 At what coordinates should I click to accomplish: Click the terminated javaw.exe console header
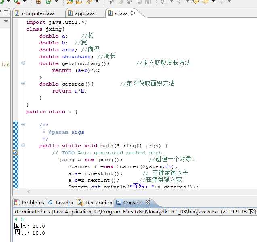(x=135, y=211)
